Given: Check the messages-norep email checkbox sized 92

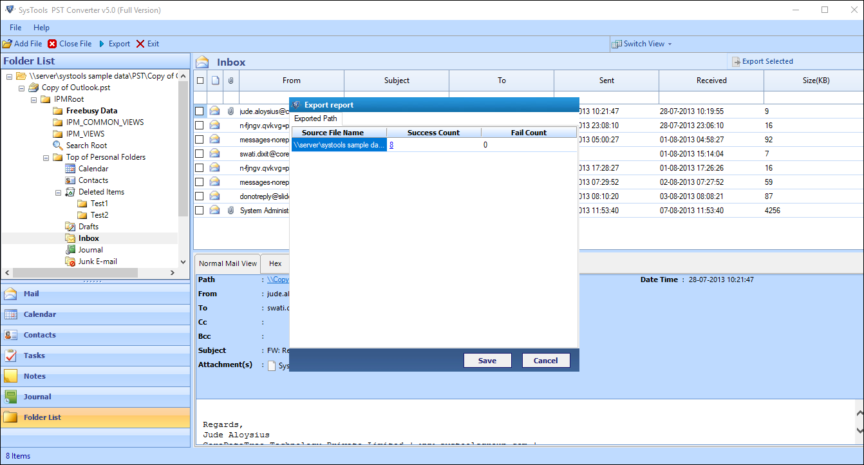Looking at the screenshot, I should (200, 139).
